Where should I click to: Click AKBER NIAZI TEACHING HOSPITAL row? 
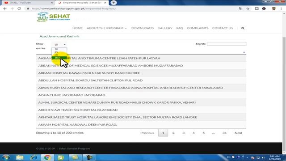click(141, 110)
